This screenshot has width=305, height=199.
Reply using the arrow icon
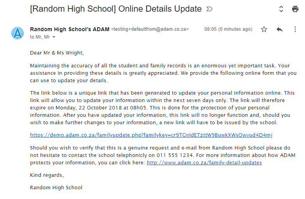coord(279,29)
